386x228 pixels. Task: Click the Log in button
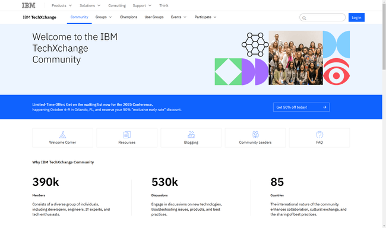pyautogui.click(x=356, y=17)
